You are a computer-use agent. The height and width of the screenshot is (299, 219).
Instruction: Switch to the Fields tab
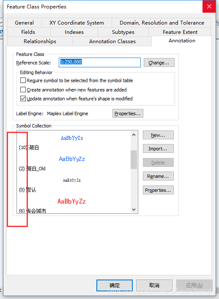point(28,32)
